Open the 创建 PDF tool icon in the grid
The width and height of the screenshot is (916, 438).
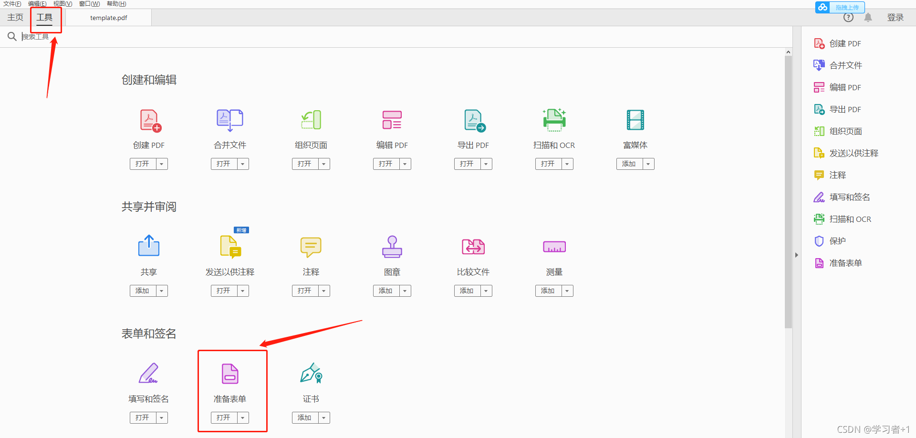(150, 120)
